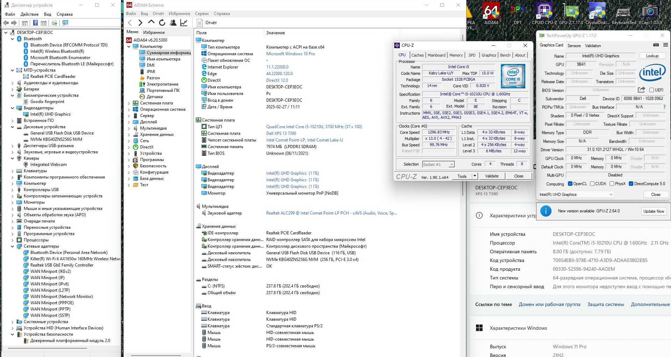The height and width of the screenshot is (357, 671).
Task: Open DPT desktop shortcut icon
Action: point(518,13)
